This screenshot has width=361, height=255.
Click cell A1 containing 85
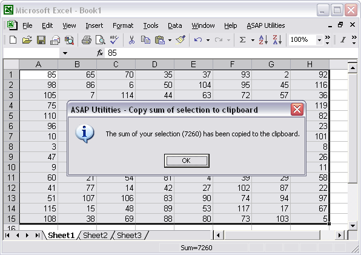pyautogui.click(x=38, y=75)
